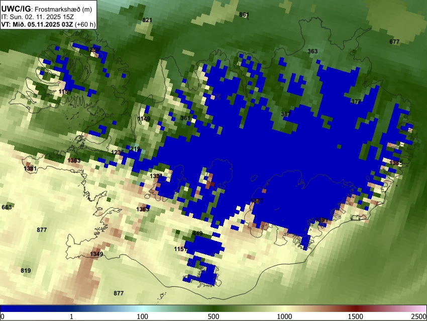Screen dimensions: 427x321
Task: Click the 0 tick on the color scale
Action: click(x=3, y=316)
